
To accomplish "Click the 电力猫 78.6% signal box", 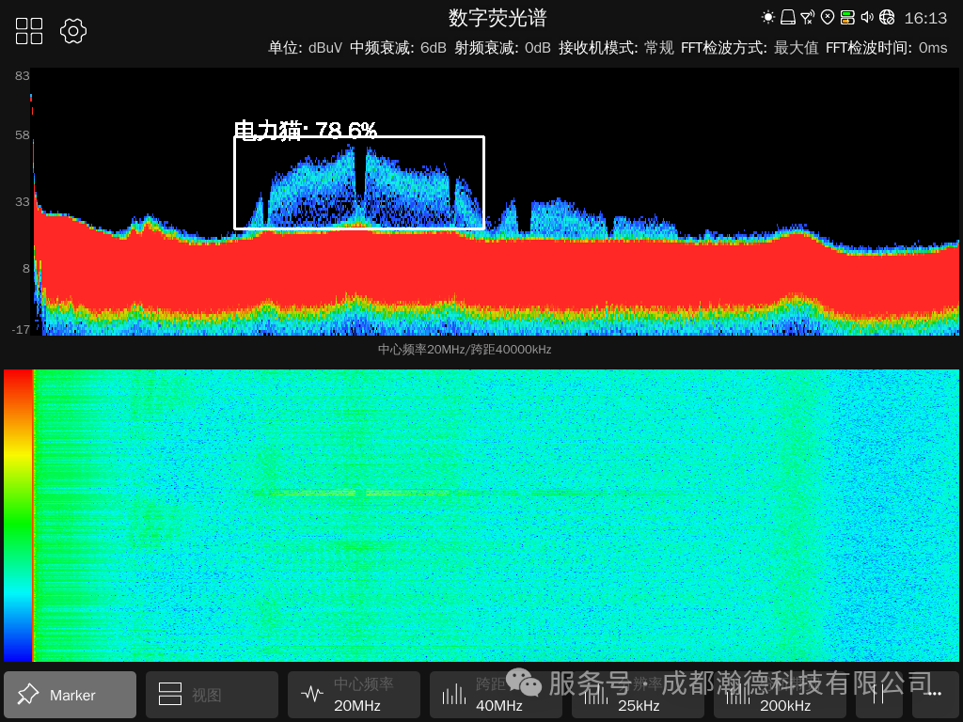I will click(359, 182).
